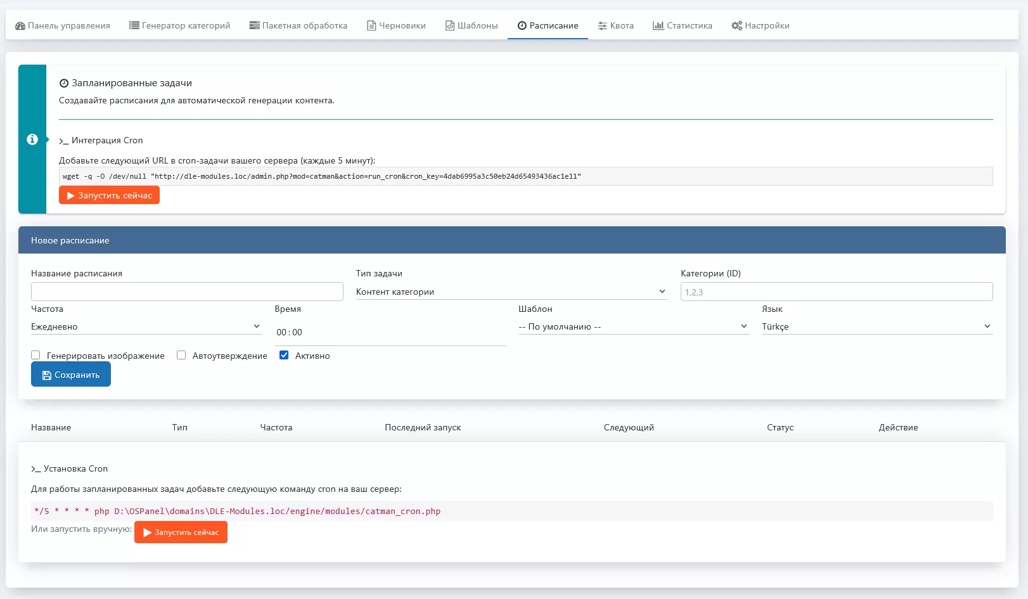Expand the Частота dropdown showing Ежедневно
The image size is (1028, 599).
pos(146,326)
